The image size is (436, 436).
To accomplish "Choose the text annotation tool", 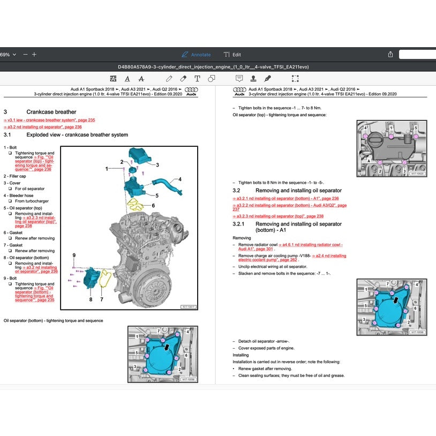I will click(197, 78).
